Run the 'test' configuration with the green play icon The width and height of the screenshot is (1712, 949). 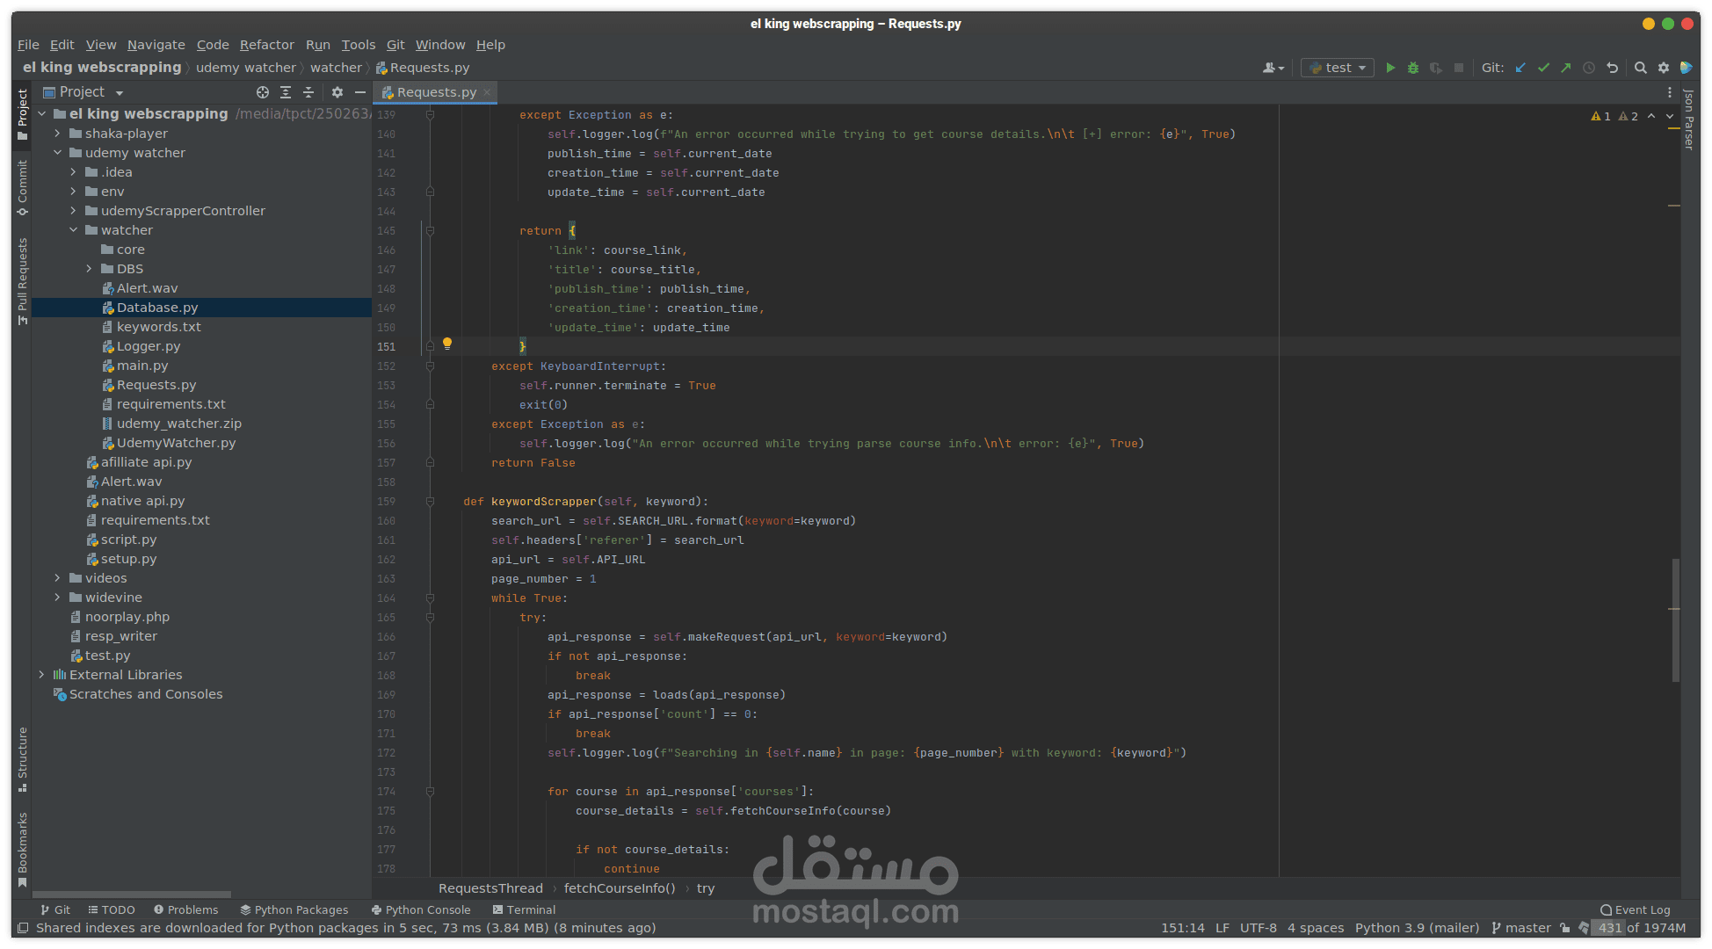pyautogui.click(x=1390, y=68)
